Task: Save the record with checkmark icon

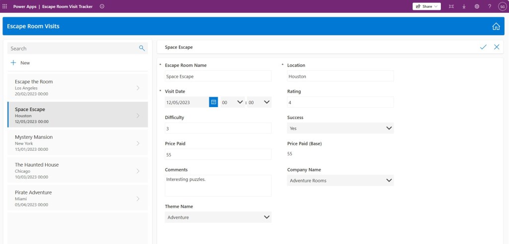Action: point(483,47)
